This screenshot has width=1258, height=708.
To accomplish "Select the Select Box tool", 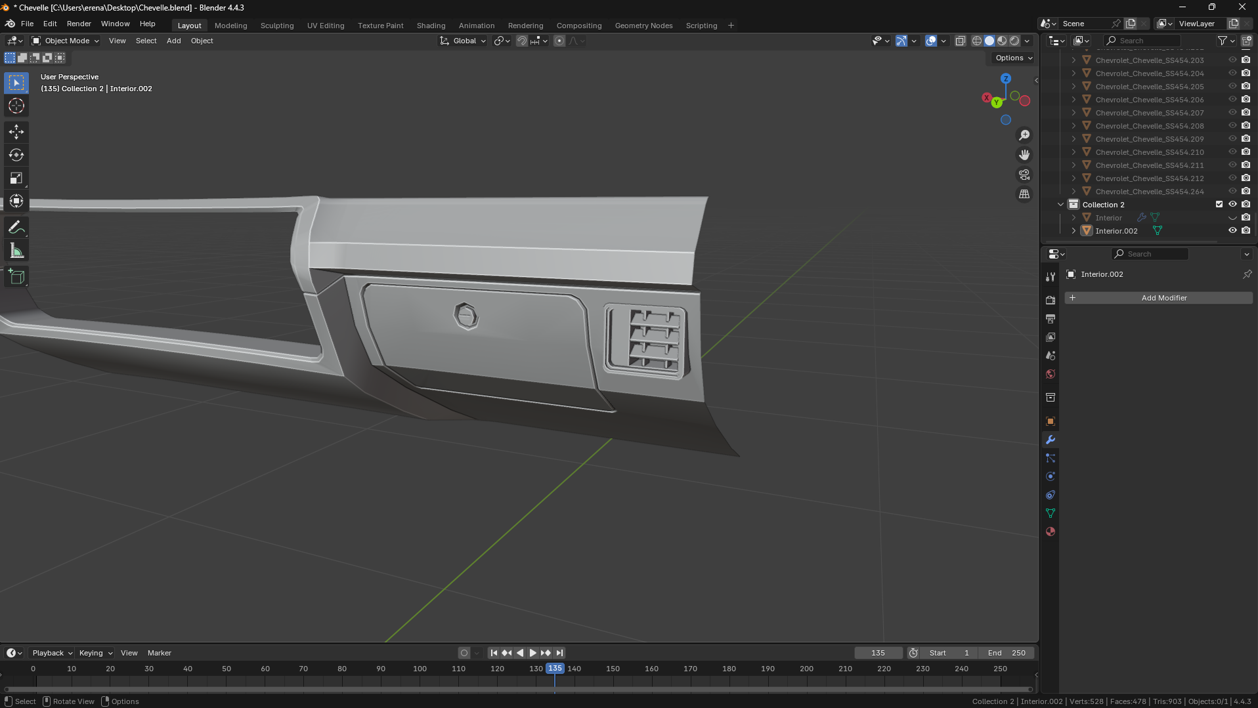I will coord(16,83).
